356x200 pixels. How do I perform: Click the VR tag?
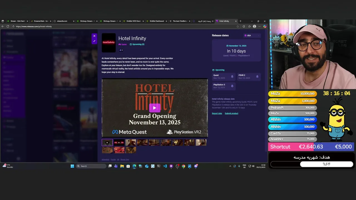[118, 159]
